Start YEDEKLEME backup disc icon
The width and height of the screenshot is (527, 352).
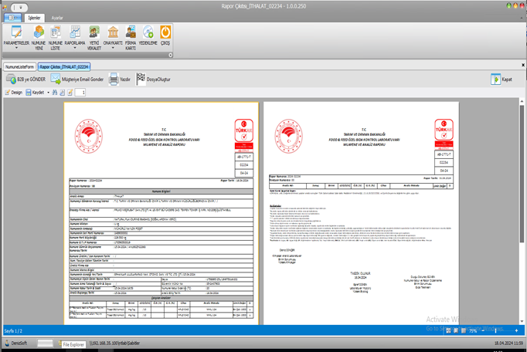[148, 32]
